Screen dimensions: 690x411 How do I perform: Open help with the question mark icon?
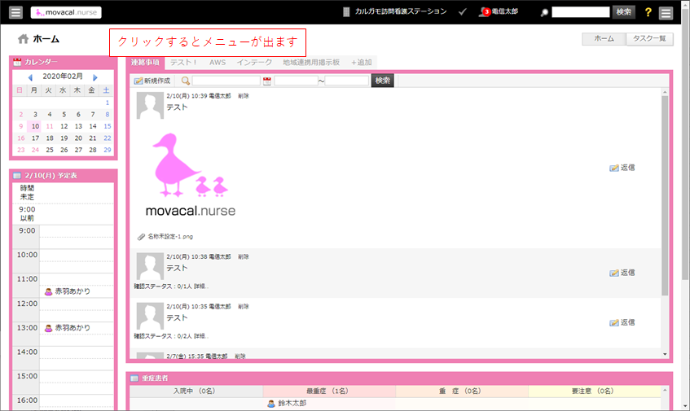pyautogui.click(x=648, y=12)
